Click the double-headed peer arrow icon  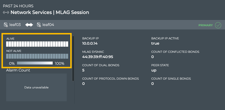pos(29,25)
